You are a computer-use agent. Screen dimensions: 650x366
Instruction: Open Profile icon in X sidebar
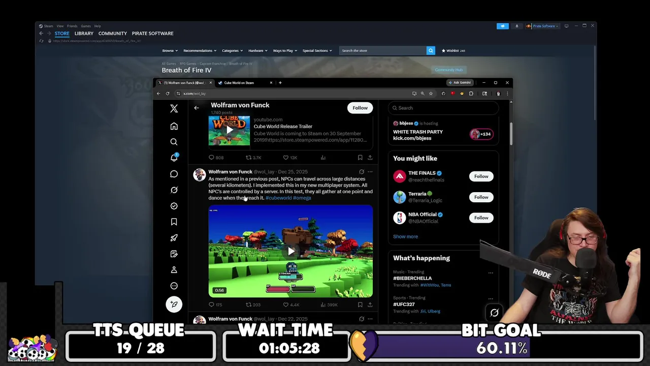(x=174, y=269)
